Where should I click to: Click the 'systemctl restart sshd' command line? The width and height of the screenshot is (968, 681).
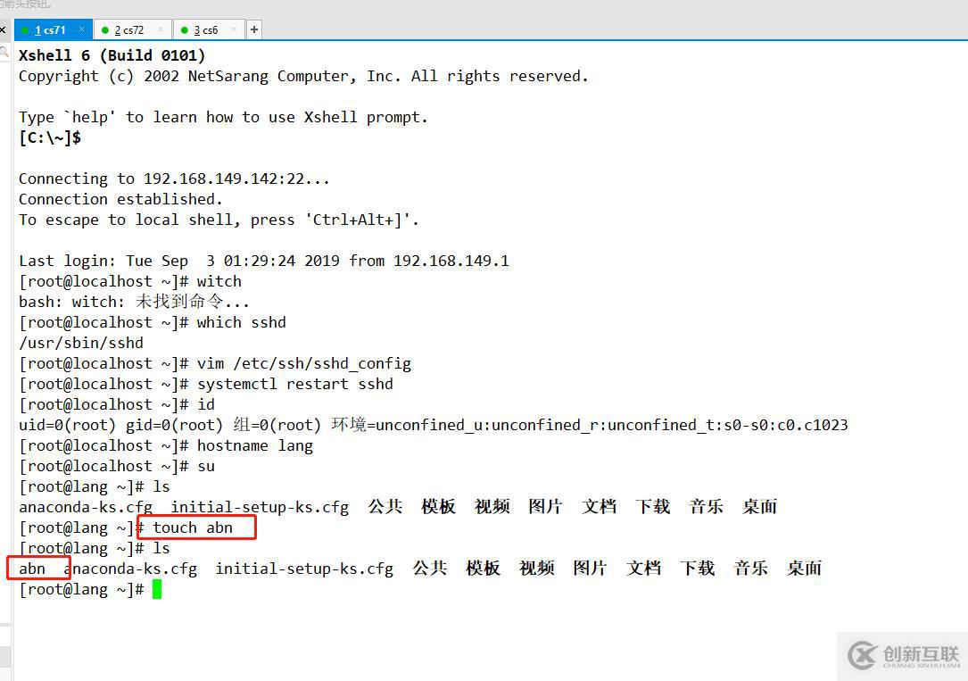click(x=205, y=384)
